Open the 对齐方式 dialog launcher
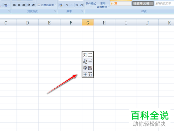Image resolution: width=174 pixels, height=131 pixels. click(x=55, y=11)
